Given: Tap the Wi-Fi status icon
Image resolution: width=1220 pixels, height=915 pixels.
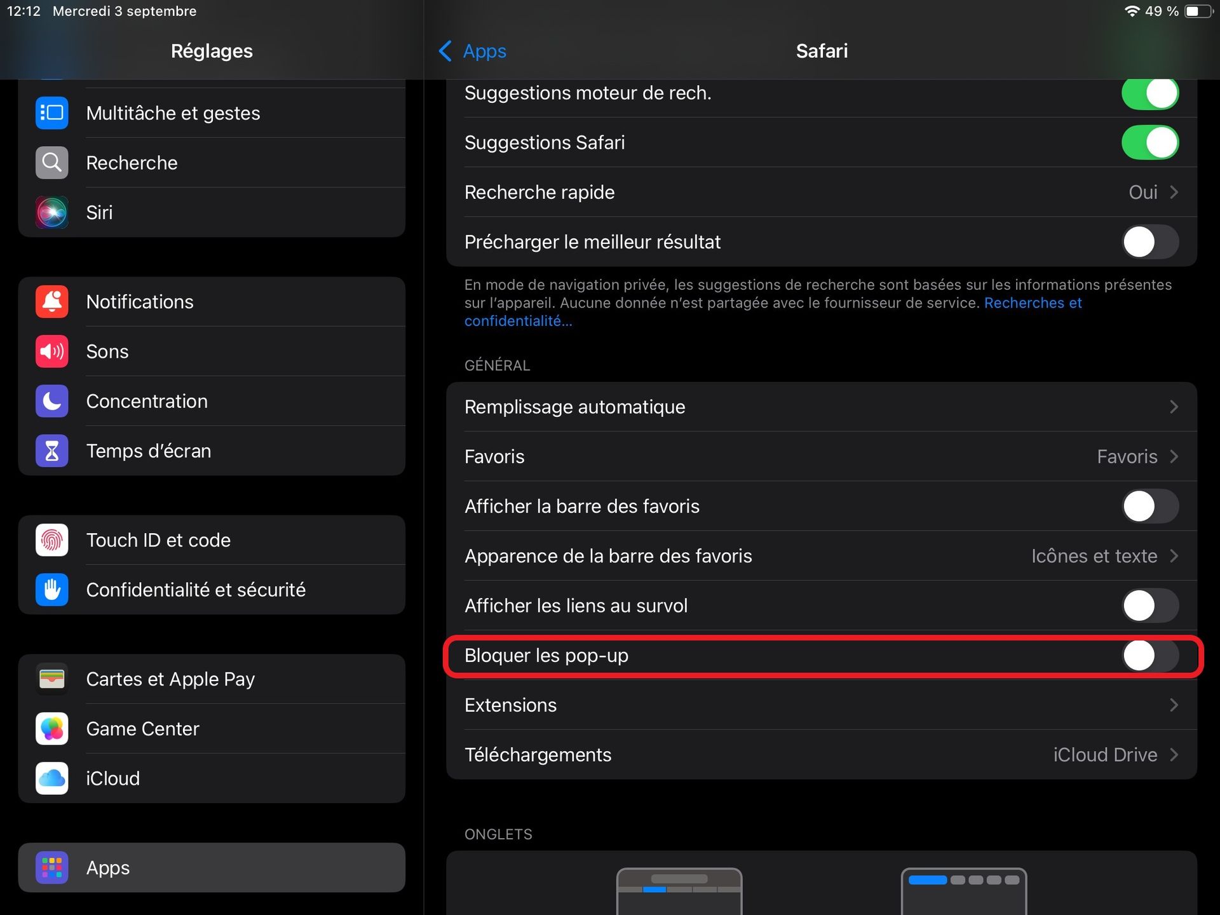Looking at the screenshot, I should [x=1132, y=11].
